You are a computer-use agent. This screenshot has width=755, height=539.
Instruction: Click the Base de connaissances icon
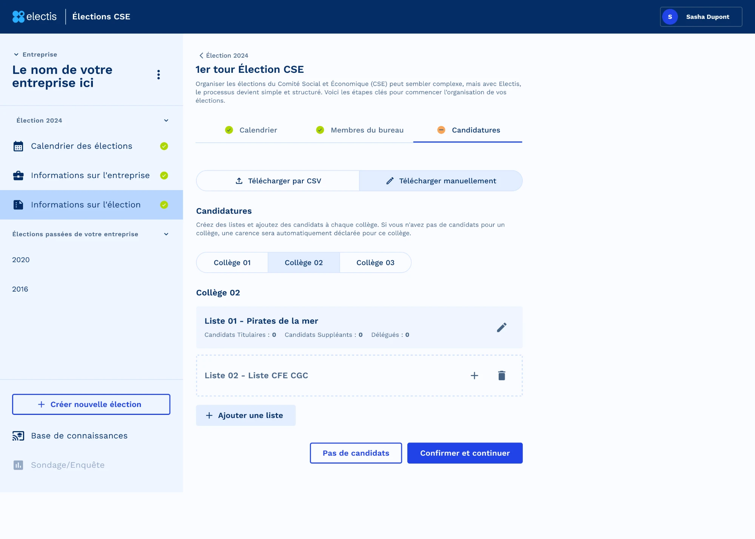pos(18,436)
